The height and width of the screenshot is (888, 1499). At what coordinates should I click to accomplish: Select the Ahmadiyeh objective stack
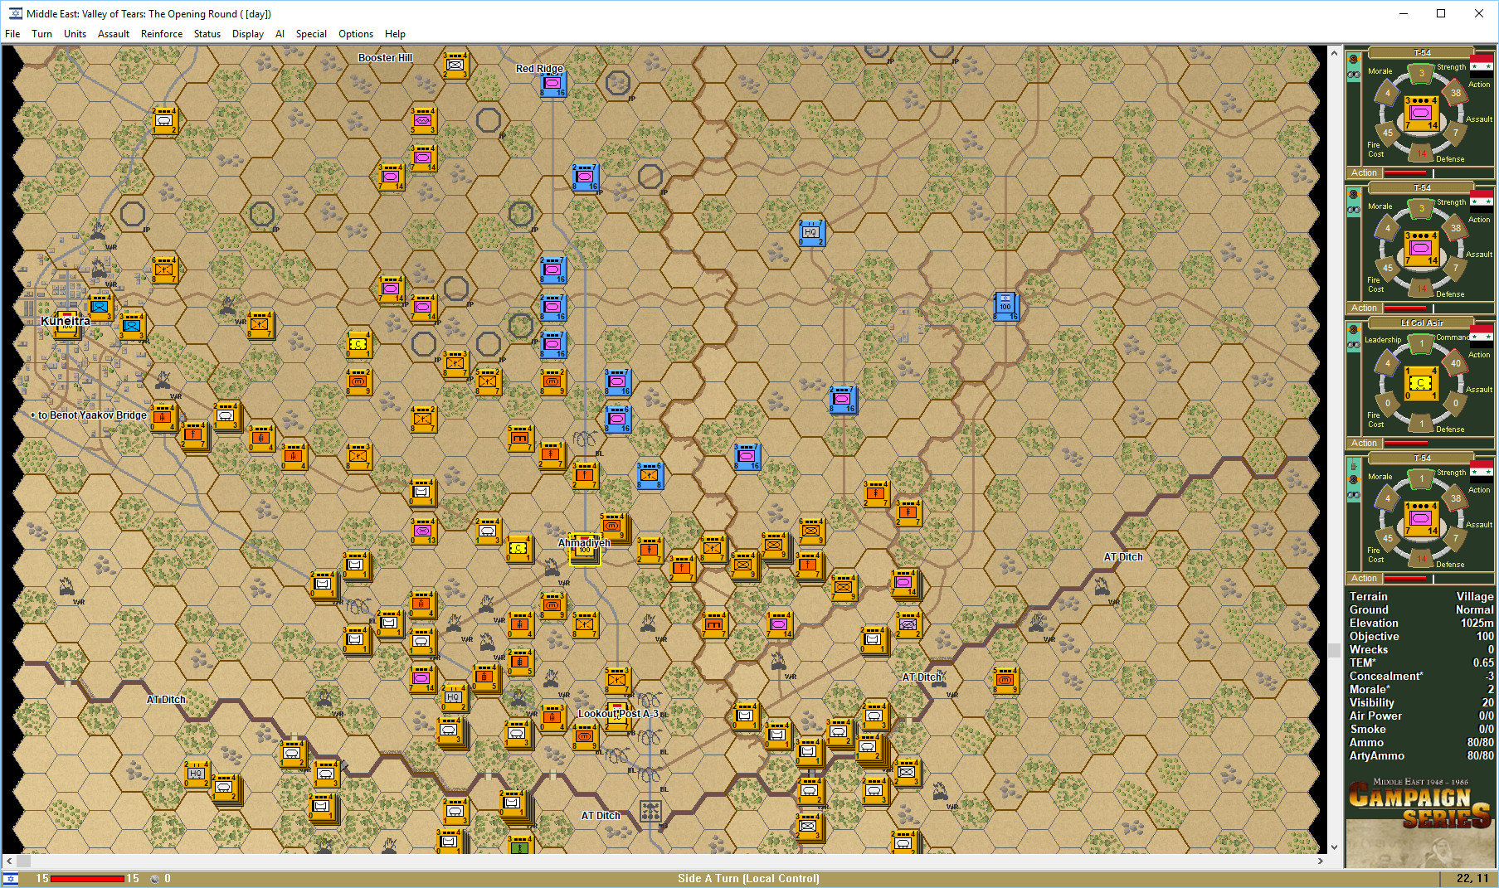point(585,549)
